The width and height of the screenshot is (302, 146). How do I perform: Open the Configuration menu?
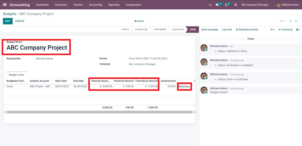(x=133, y=5)
